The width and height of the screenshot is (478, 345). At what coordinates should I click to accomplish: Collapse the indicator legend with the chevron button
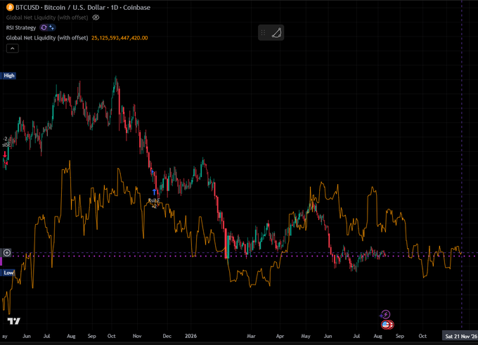pos(13,48)
